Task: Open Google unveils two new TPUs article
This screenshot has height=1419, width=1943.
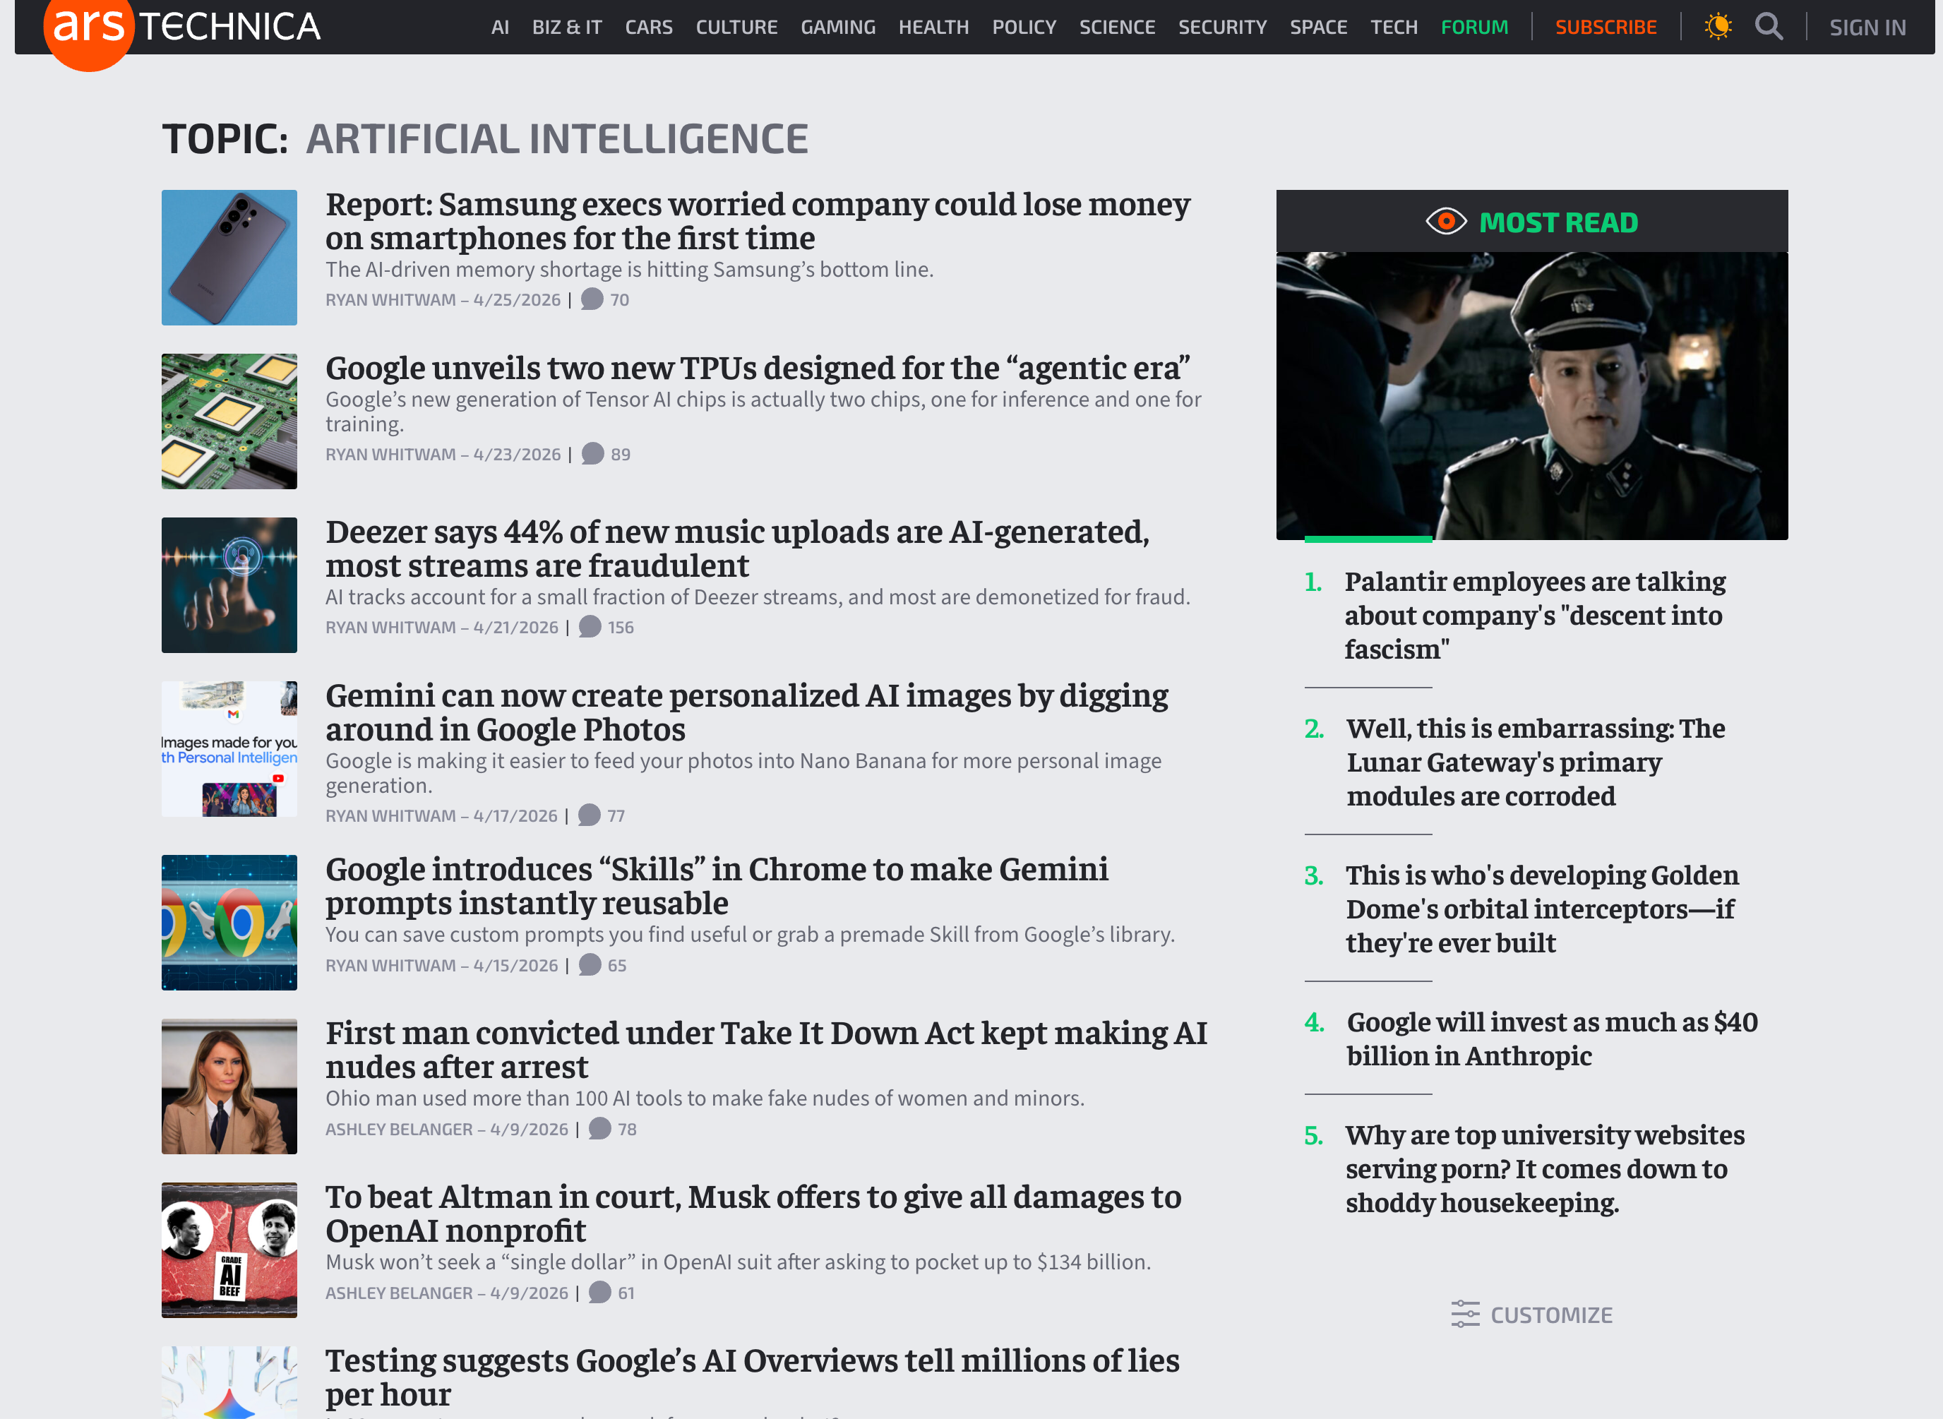Action: 758,368
